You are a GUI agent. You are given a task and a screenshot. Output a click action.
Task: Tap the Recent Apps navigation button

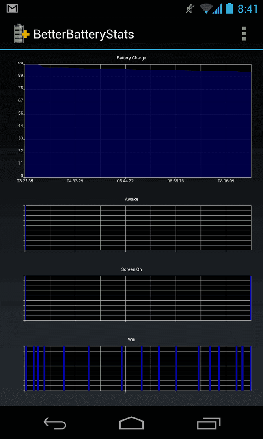tap(209, 423)
